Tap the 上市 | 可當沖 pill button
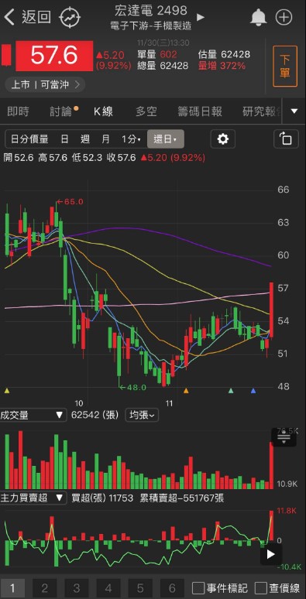 pyautogui.click(x=45, y=84)
